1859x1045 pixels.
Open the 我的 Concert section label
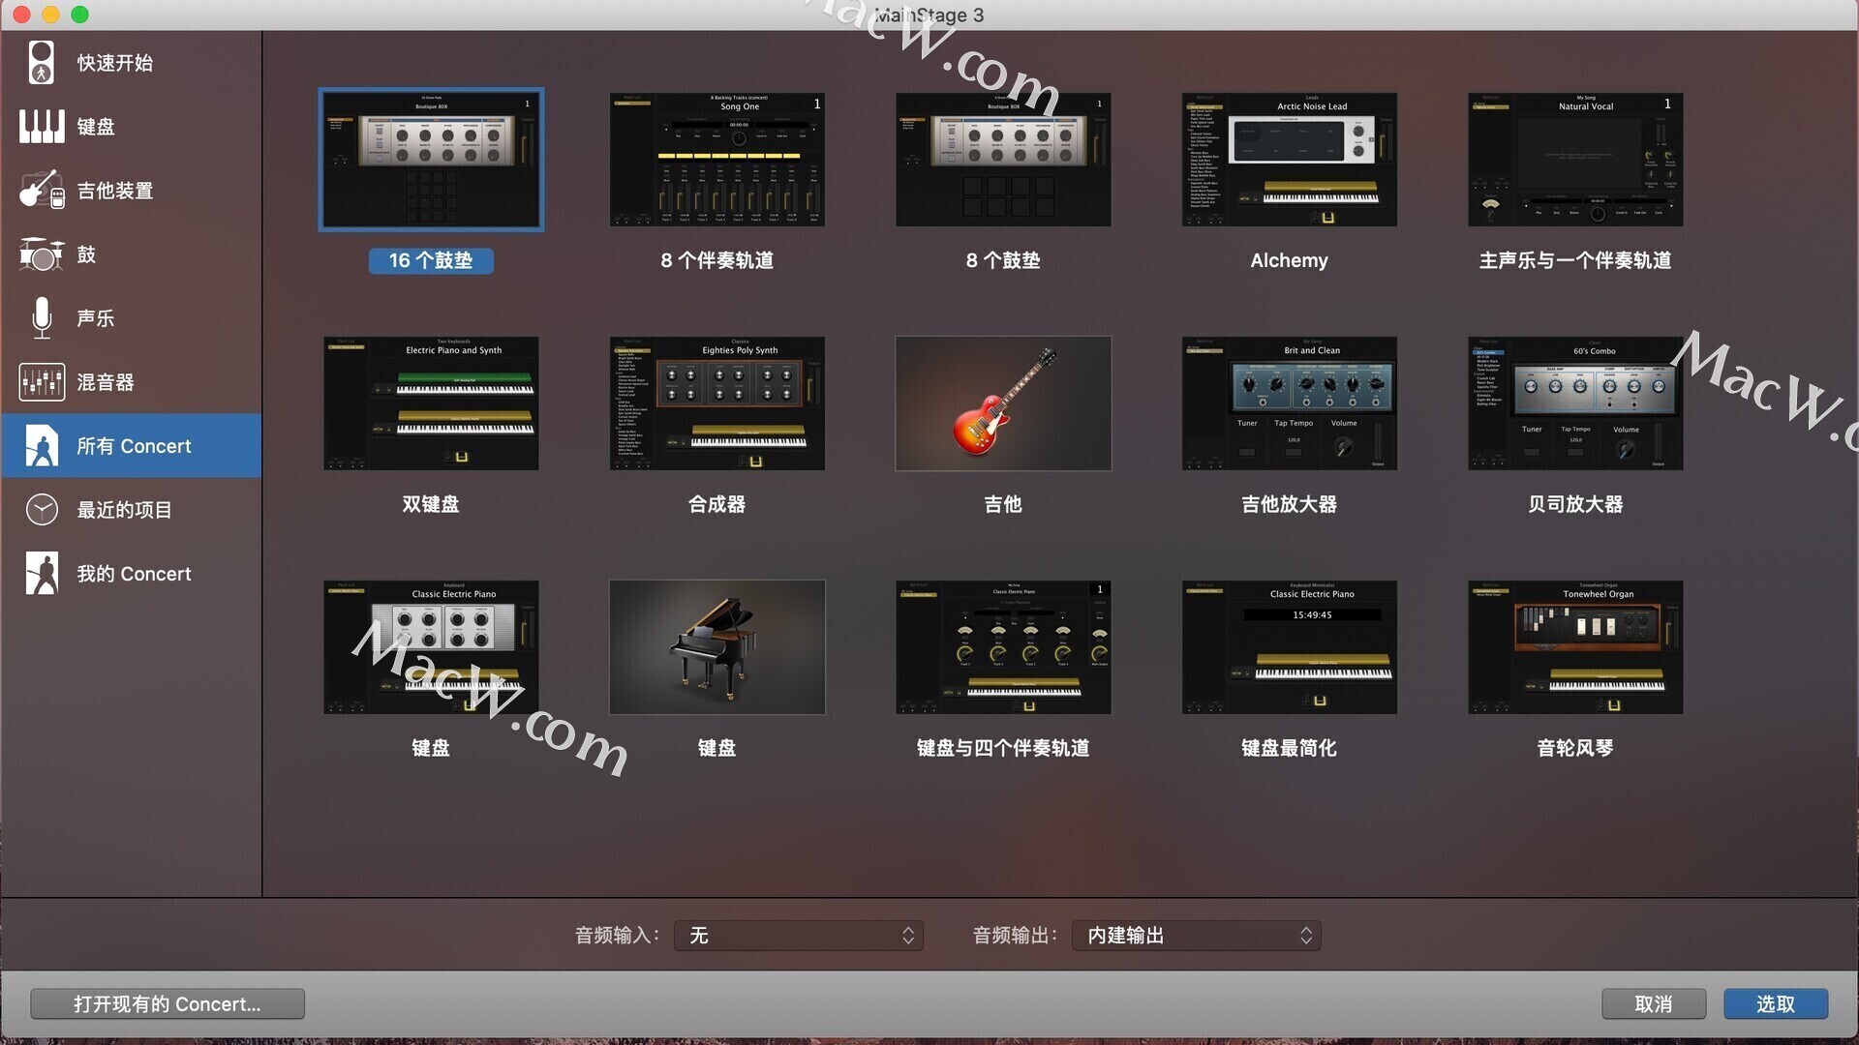[x=134, y=574]
